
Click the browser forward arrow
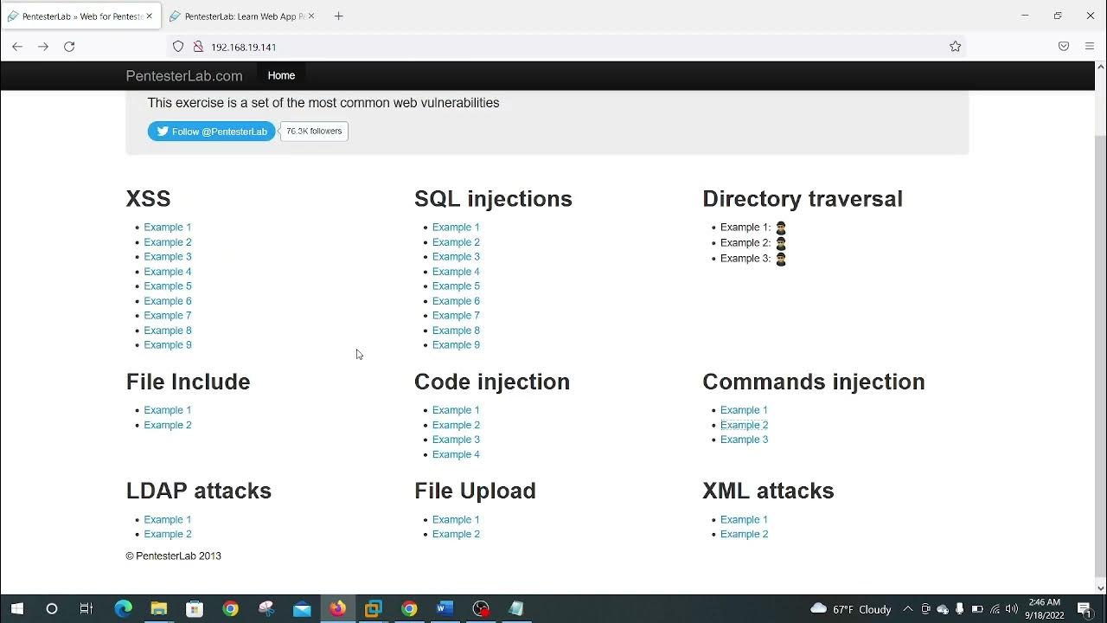tap(43, 47)
